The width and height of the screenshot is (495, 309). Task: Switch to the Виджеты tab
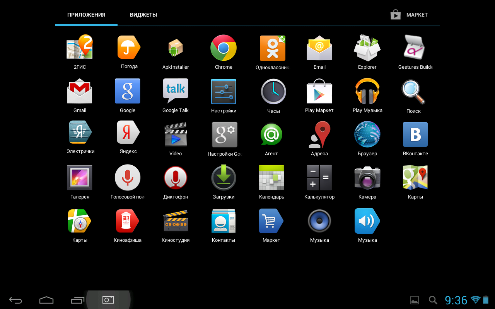pos(143,15)
